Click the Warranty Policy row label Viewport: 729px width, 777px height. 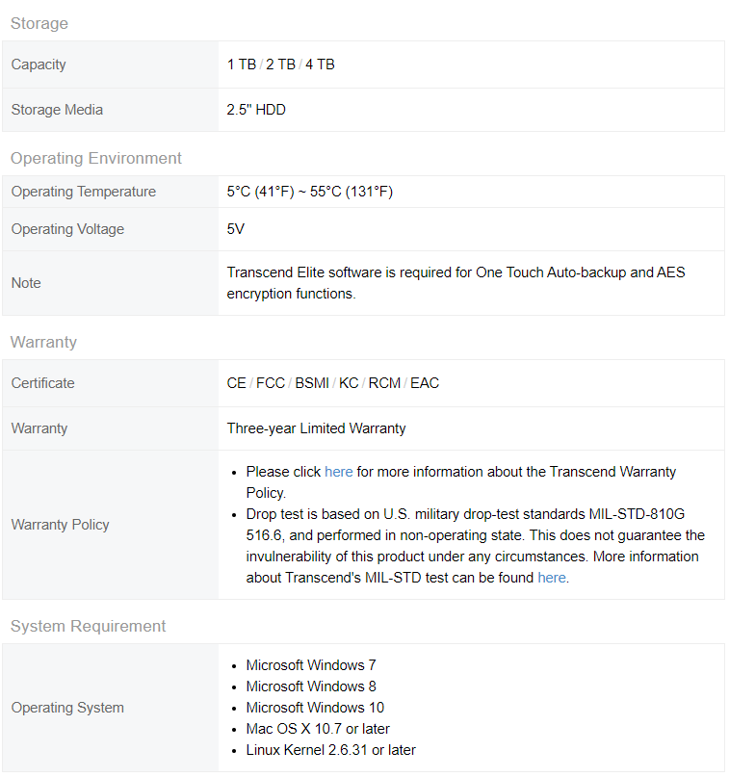click(60, 525)
